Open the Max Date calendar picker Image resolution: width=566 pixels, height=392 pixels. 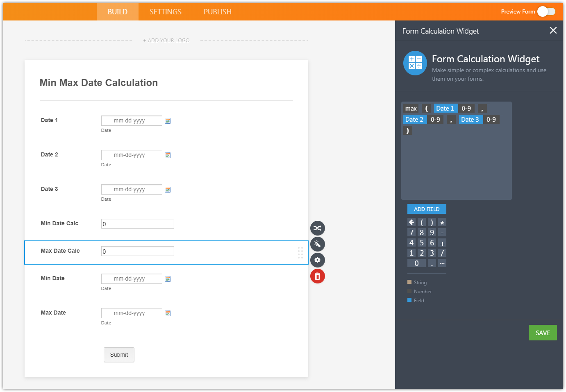[167, 313]
